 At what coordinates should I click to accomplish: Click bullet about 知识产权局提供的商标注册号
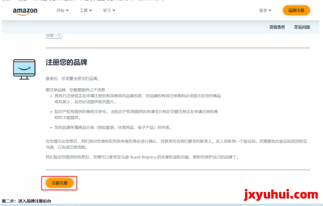[136, 115]
